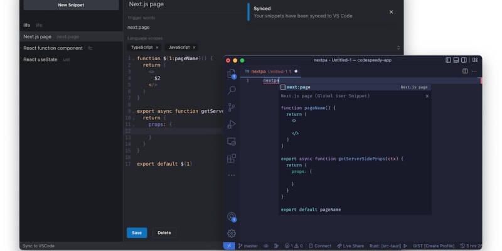Open the Manage gear icon
The image size is (502, 251).
tap(232, 233)
